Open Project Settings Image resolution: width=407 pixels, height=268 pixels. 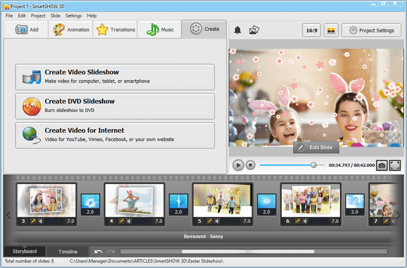371,30
